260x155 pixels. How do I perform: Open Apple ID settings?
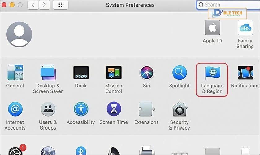(x=212, y=32)
